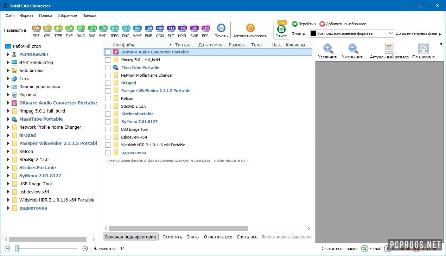446x256 pixels.
Task: Convert to SVG icon
Action: tap(92, 31)
